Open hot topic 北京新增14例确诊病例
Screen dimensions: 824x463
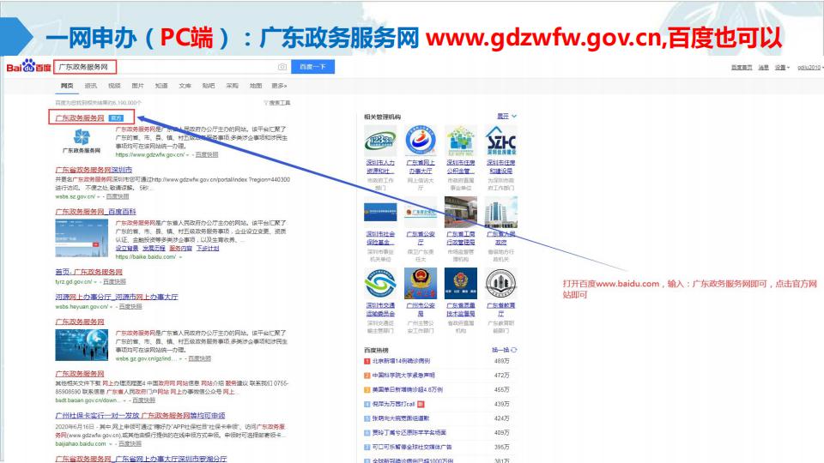click(x=401, y=361)
